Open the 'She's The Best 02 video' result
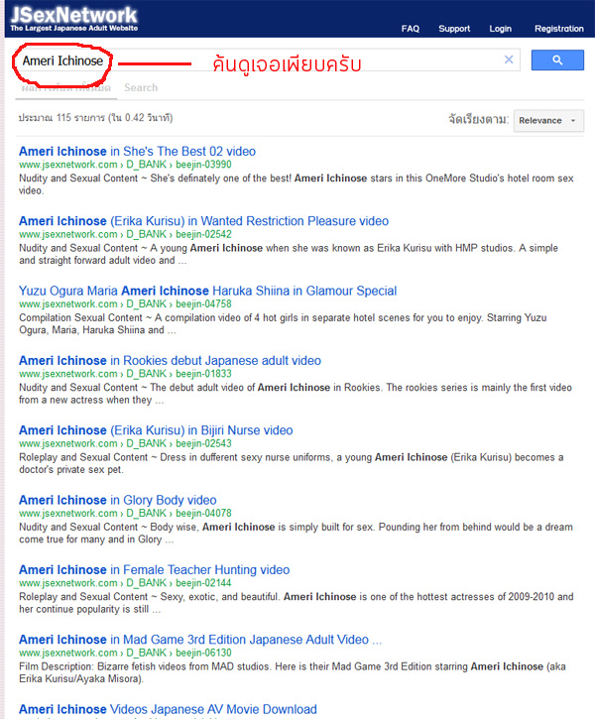Screen dimensions: 595x719 pyautogui.click(x=137, y=152)
